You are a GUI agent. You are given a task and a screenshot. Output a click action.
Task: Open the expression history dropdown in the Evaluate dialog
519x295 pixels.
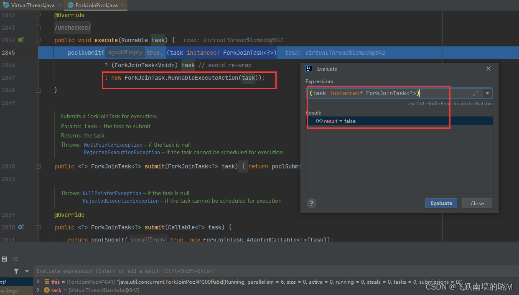(488, 93)
